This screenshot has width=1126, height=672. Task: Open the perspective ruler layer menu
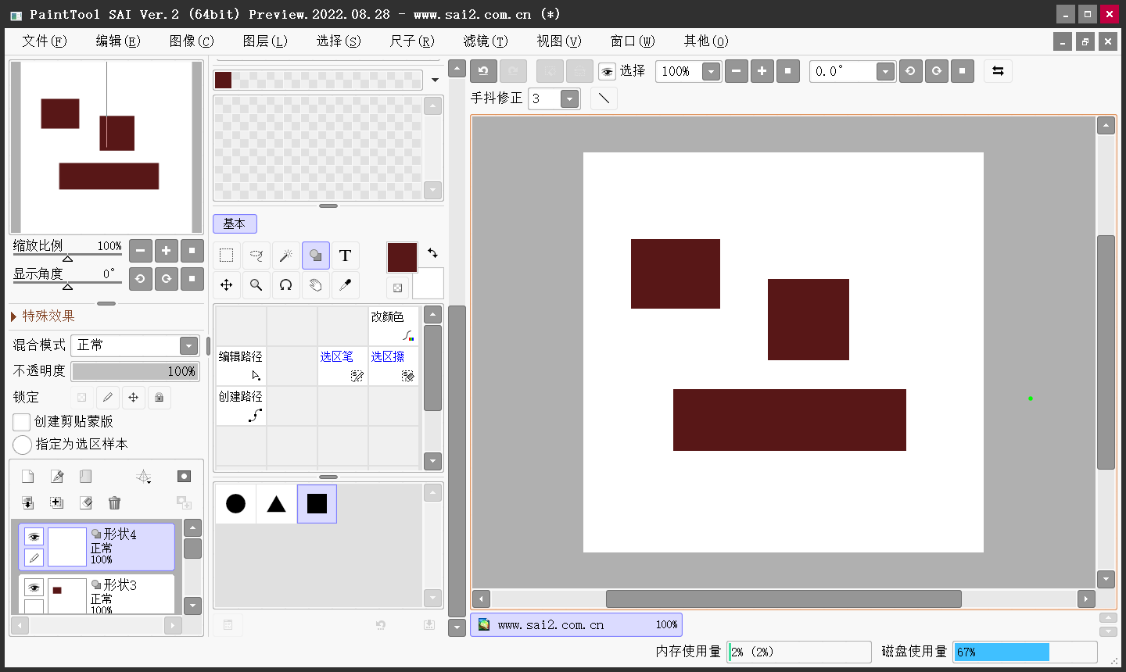coord(144,477)
